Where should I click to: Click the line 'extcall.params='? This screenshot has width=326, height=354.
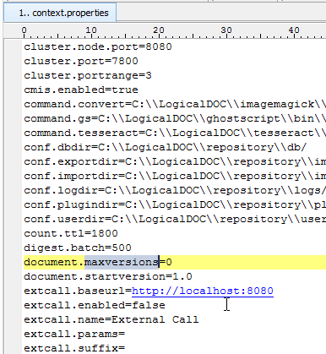pyautogui.click(x=74, y=334)
